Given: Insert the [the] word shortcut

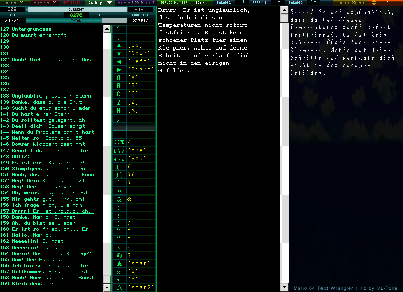Looking at the screenshot, I should (x=119, y=151).
